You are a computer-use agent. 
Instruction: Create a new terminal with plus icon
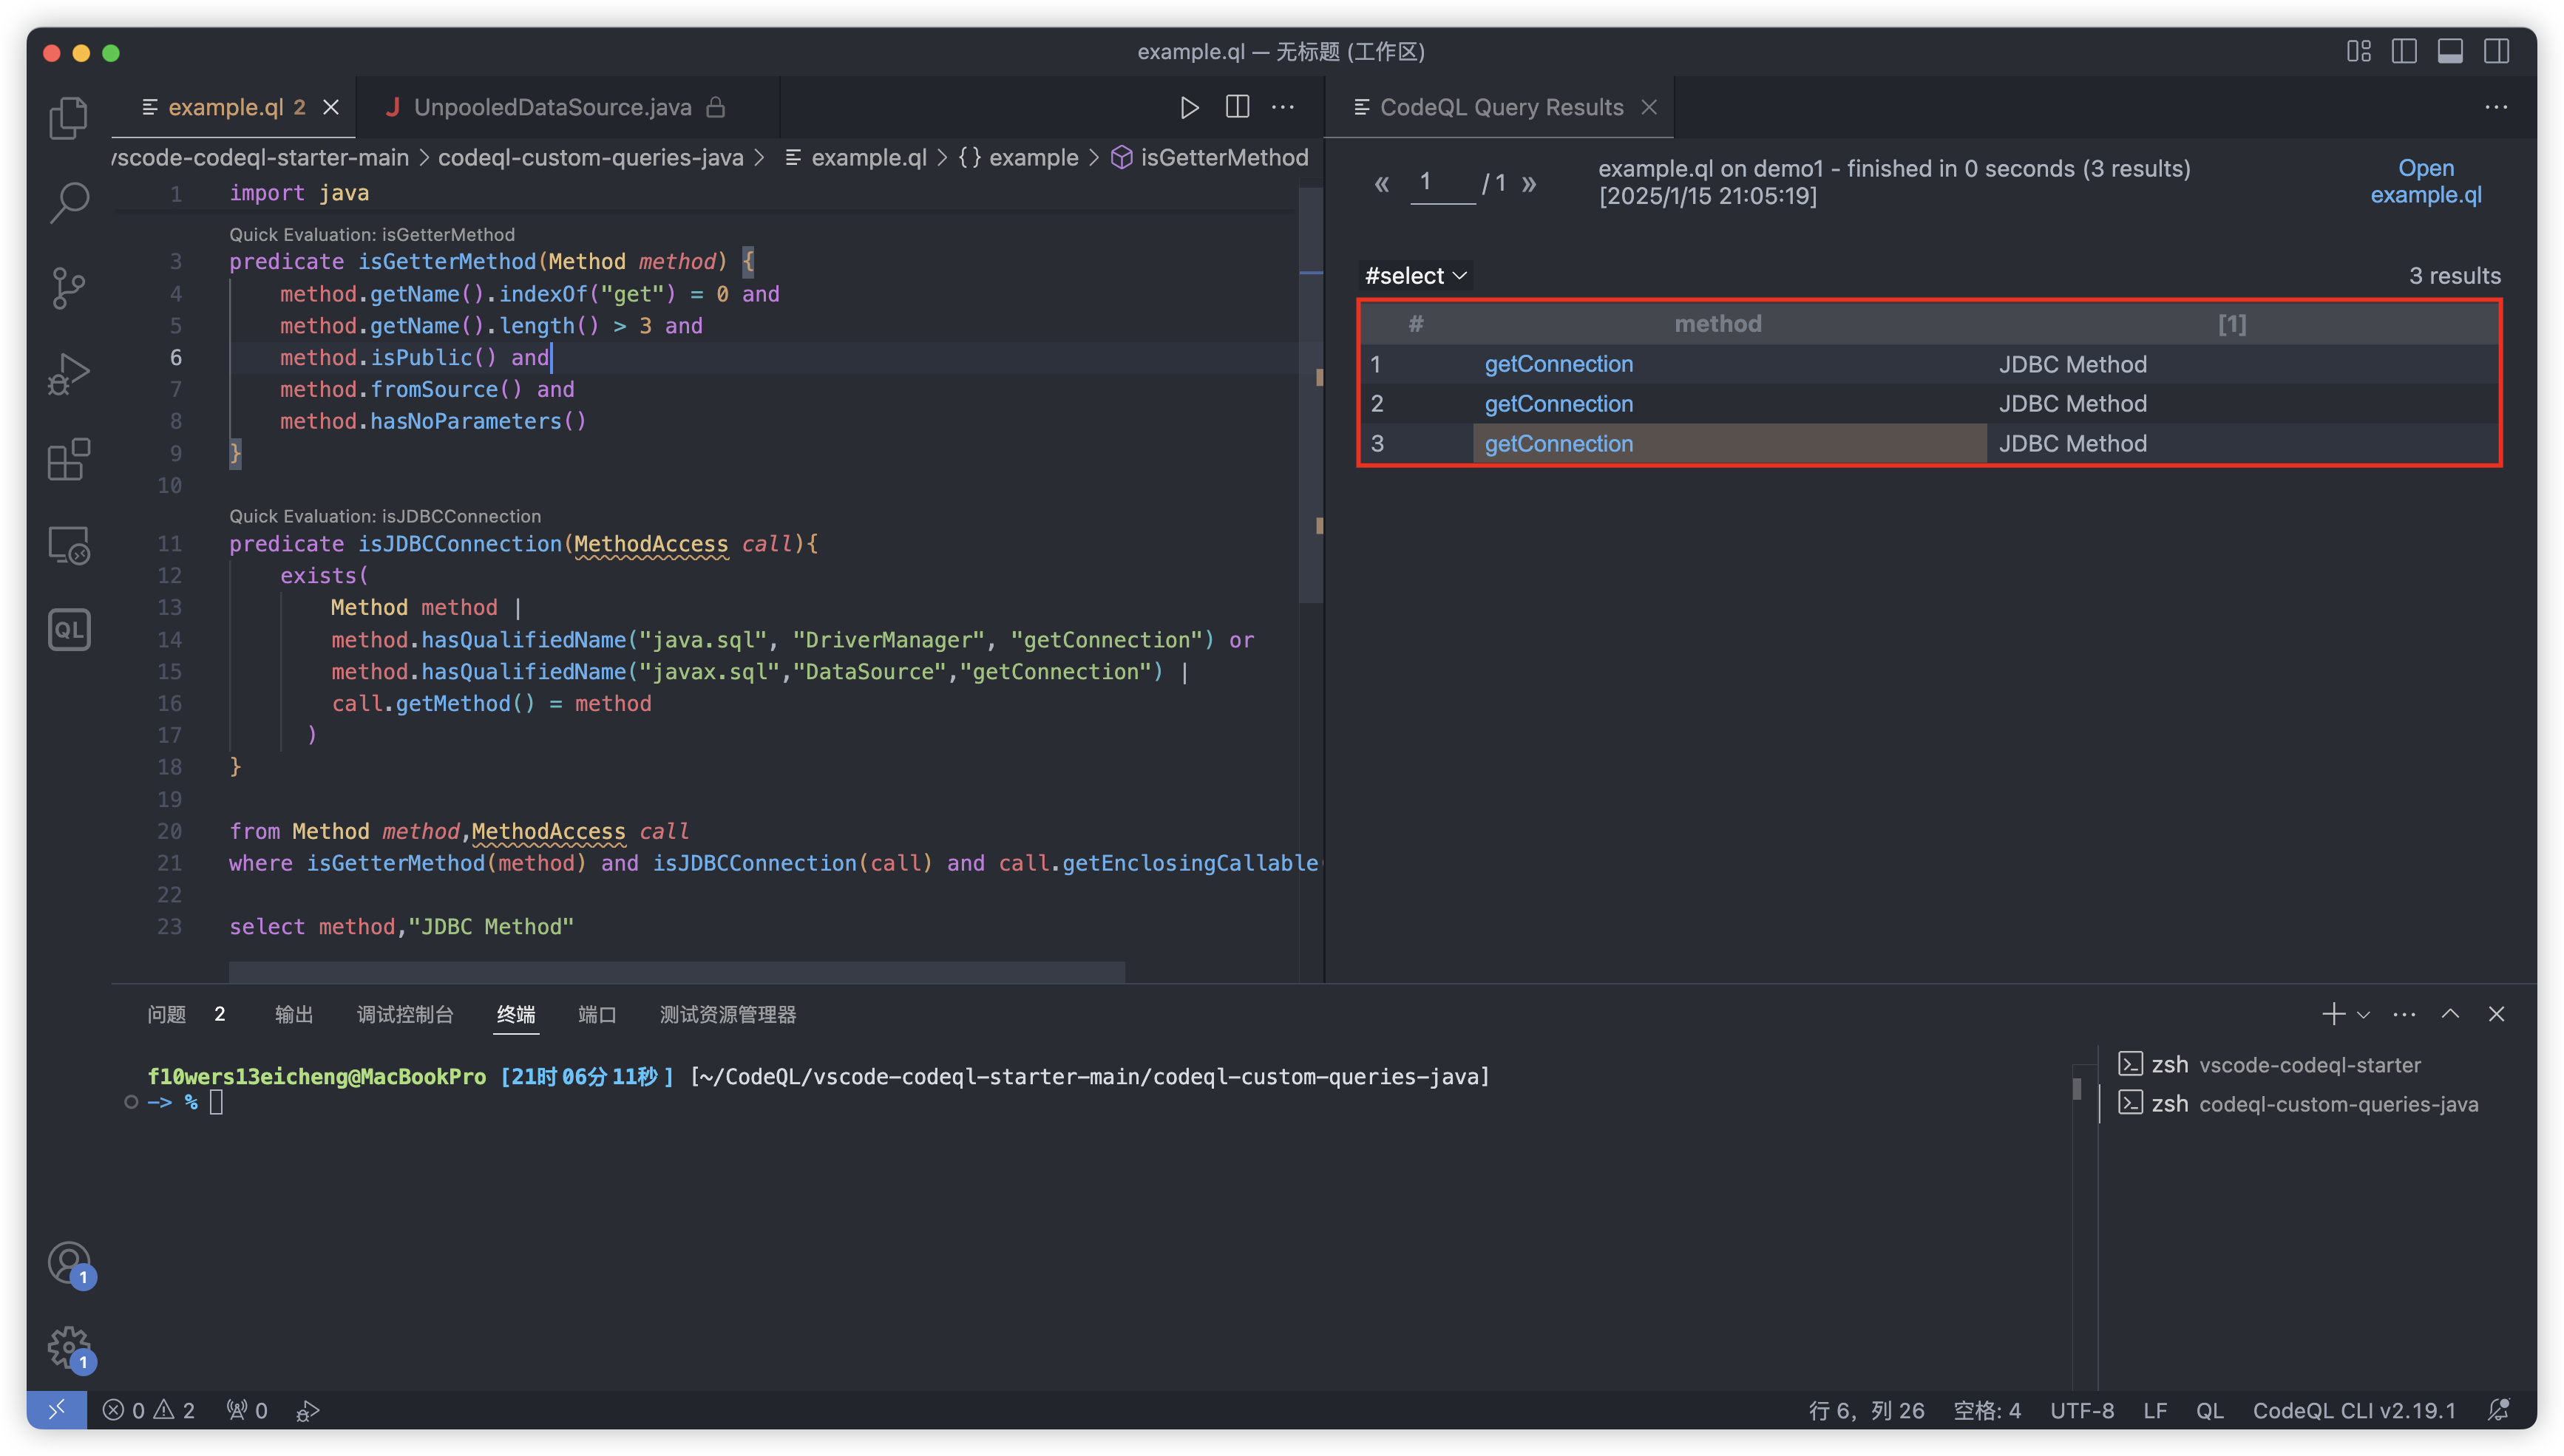pyautogui.click(x=2333, y=1014)
